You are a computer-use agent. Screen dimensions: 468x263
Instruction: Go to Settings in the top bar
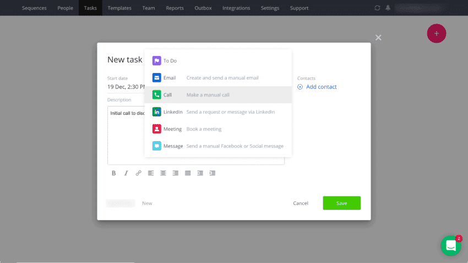[x=270, y=8]
